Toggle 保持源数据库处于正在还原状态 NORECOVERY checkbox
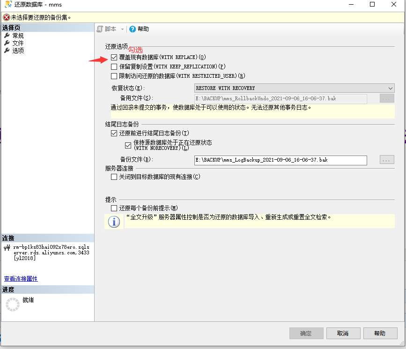Screen dimensions: 406x349 click(x=128, y=145)
